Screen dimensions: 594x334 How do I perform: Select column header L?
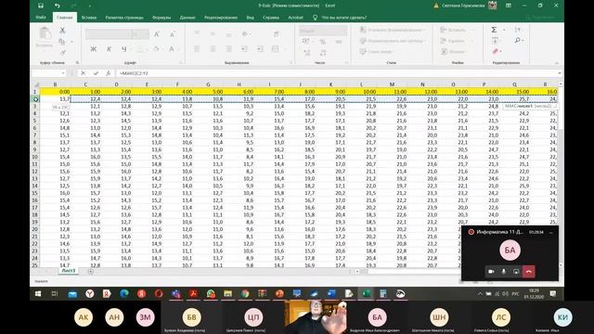[x=361, y=84]
